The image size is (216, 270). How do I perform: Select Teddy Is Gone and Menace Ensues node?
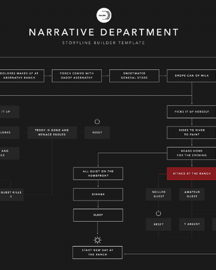[x=52, y=133]
